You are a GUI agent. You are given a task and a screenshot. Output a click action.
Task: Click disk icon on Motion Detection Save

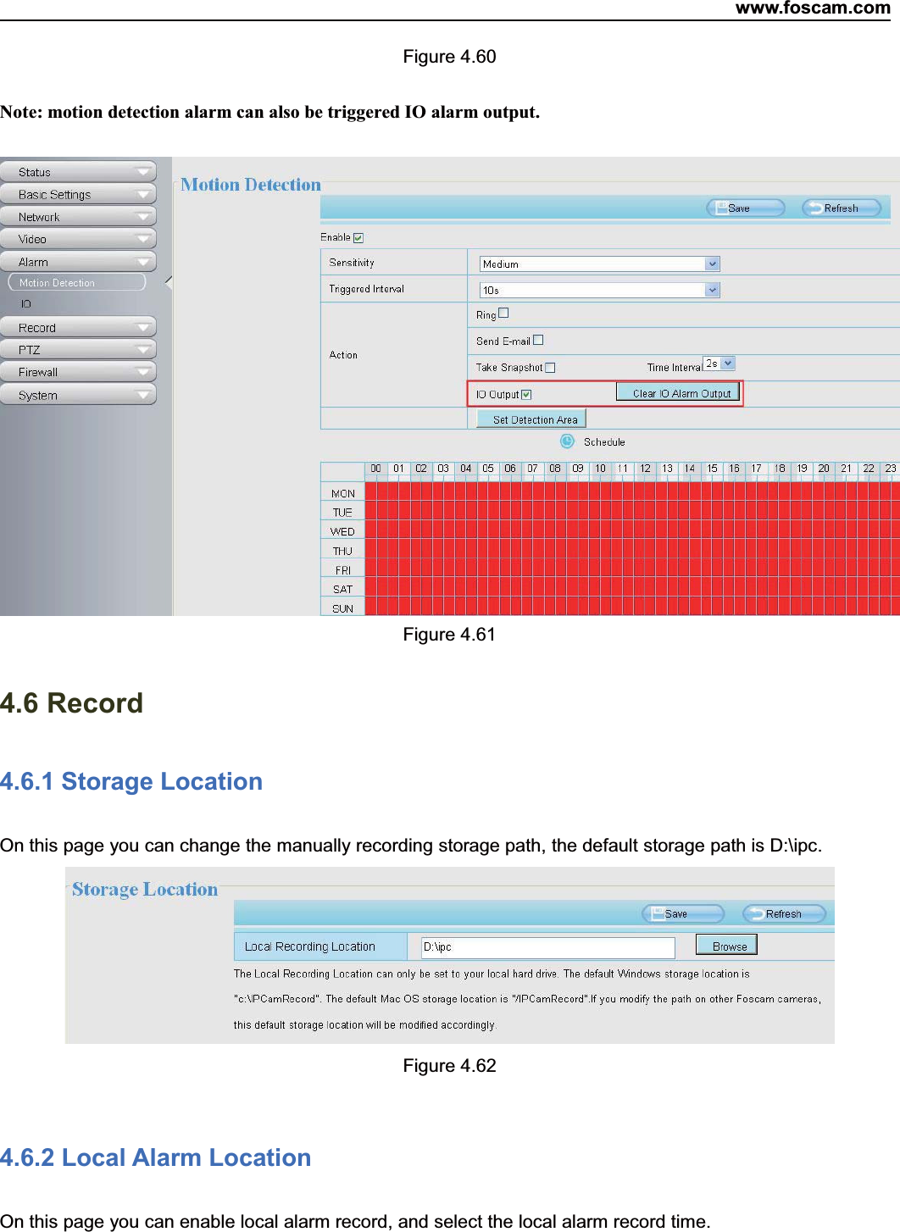[722, 208]
